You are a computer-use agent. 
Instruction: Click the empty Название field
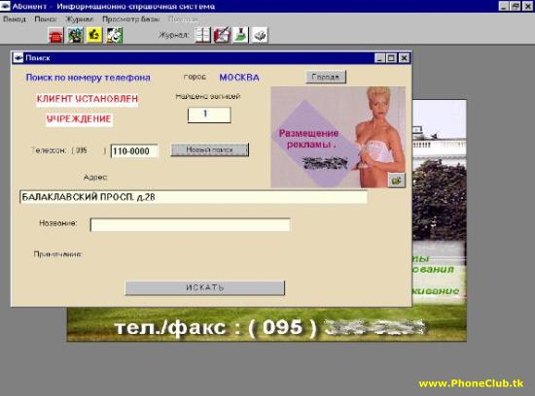(x=190, y=225)
